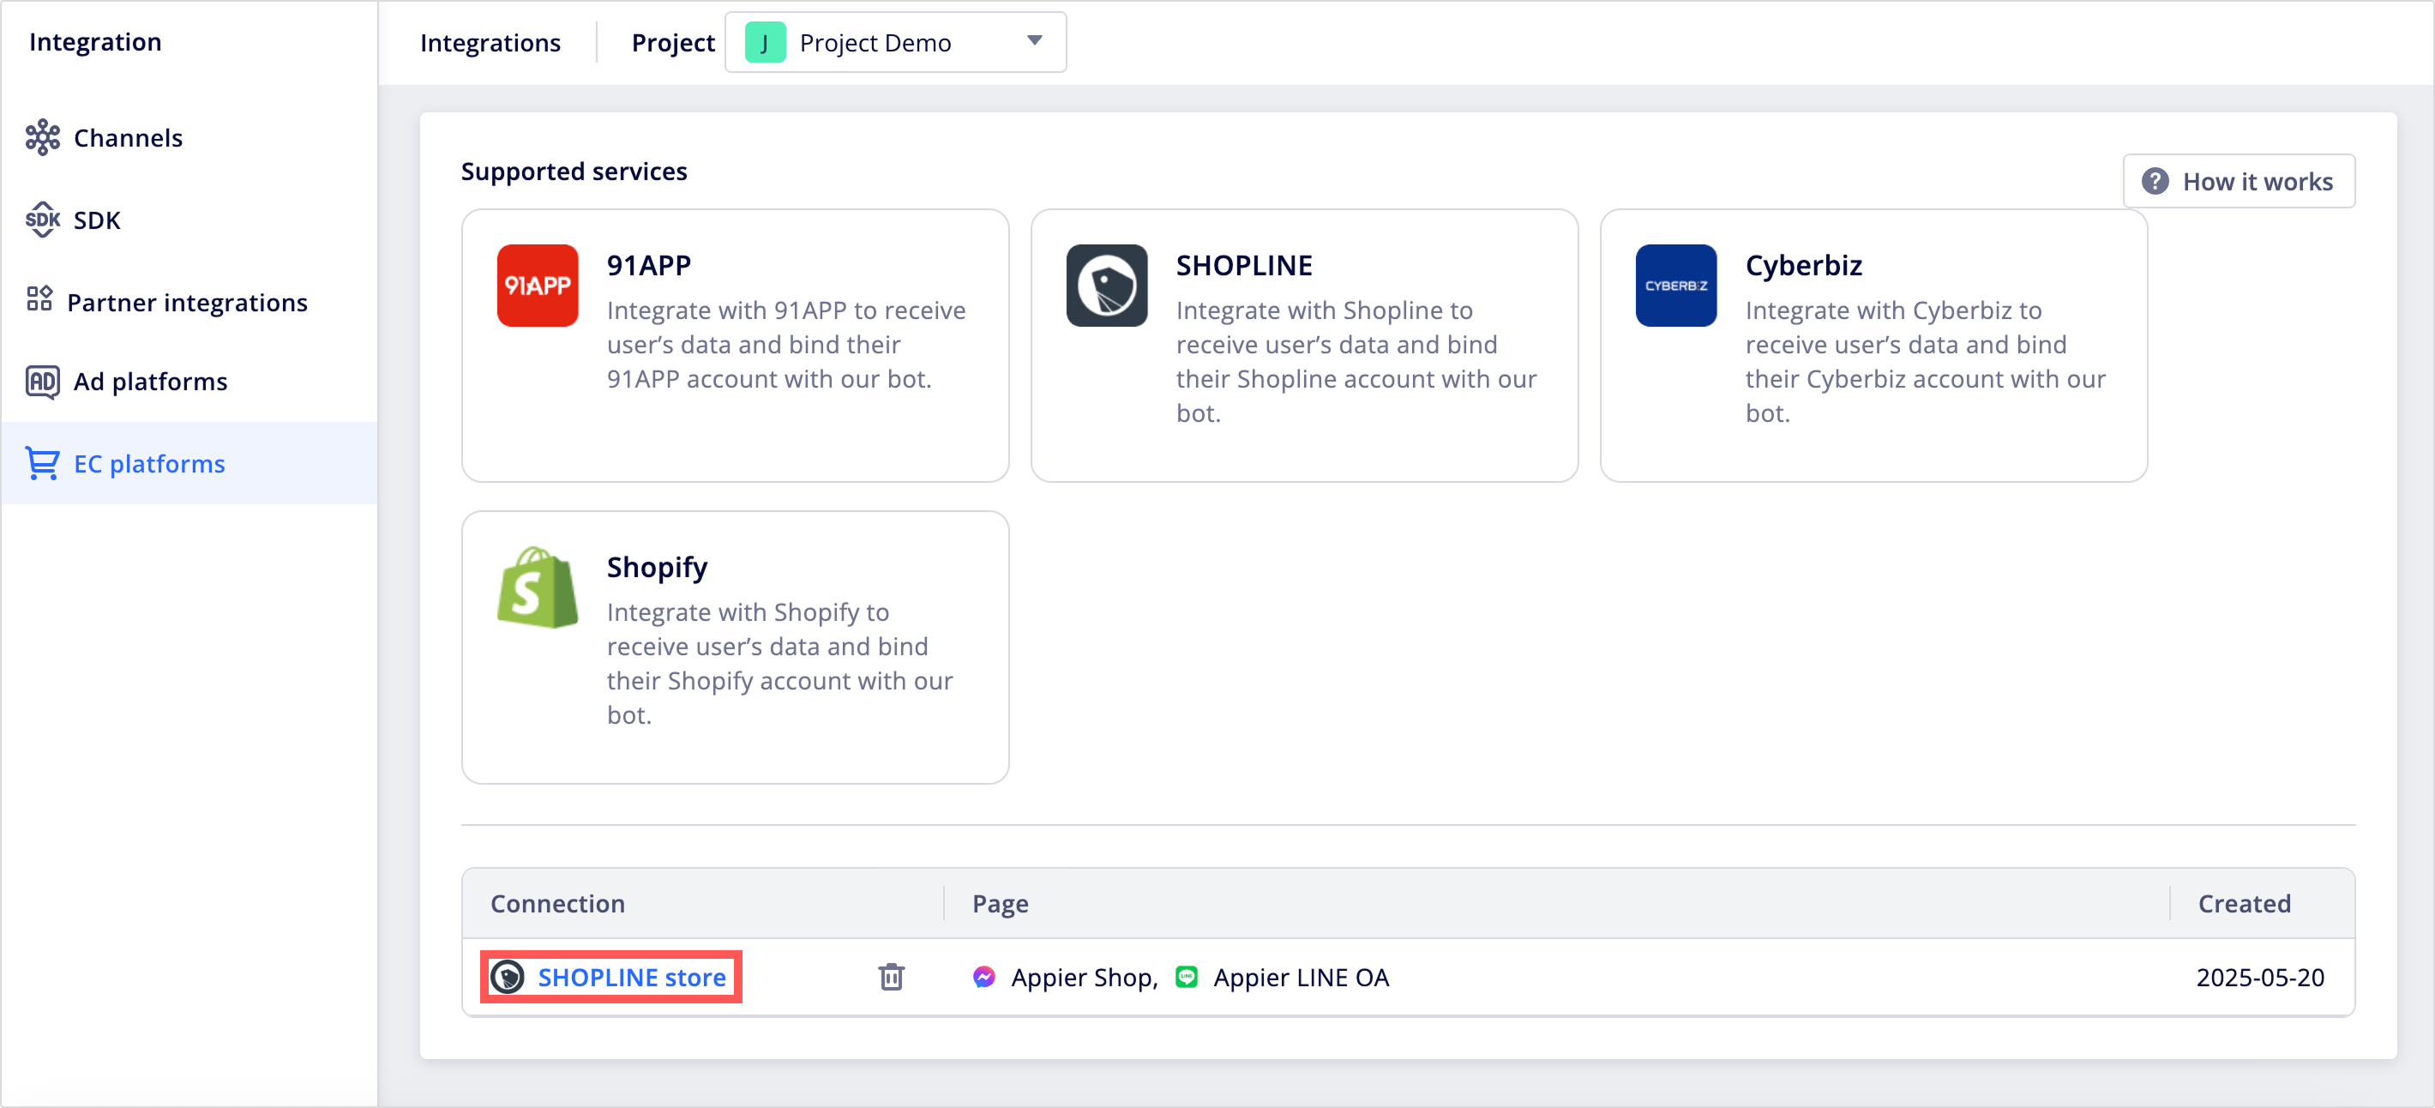Click the Created column header
Screen dimensions: 2435x1108
point(2244,904)
